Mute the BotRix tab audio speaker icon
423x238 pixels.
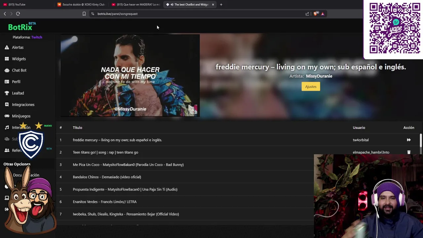(x=172, y=5)
